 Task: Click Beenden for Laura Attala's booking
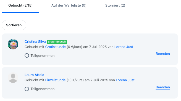(163, 87)
